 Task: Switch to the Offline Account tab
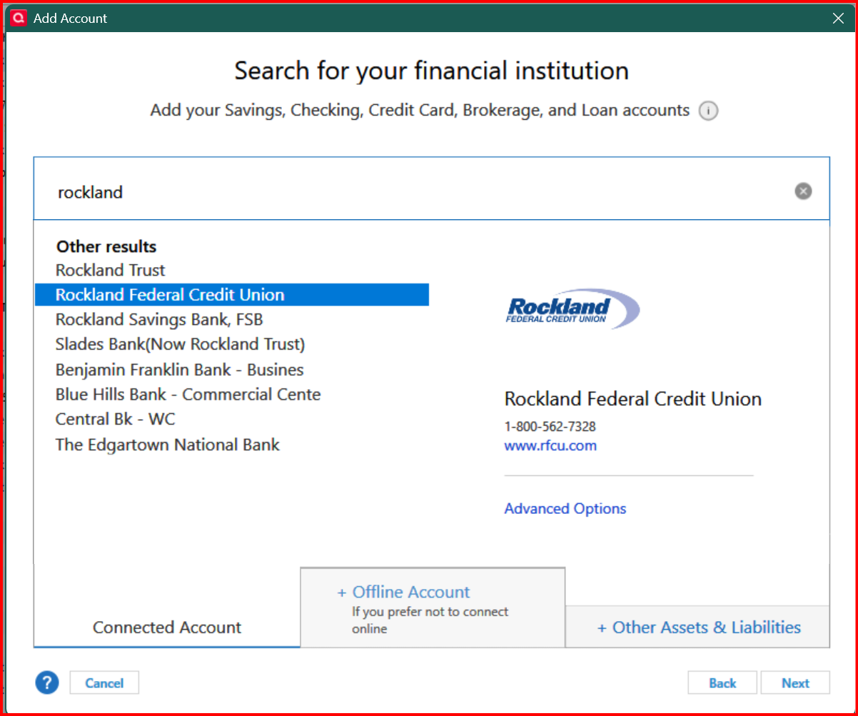[x=433, y=607]
